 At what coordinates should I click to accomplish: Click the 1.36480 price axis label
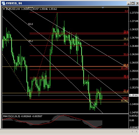pos(134,46)
